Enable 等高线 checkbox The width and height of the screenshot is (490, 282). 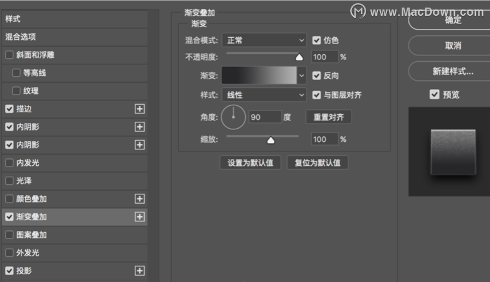(x=16, y=73)
